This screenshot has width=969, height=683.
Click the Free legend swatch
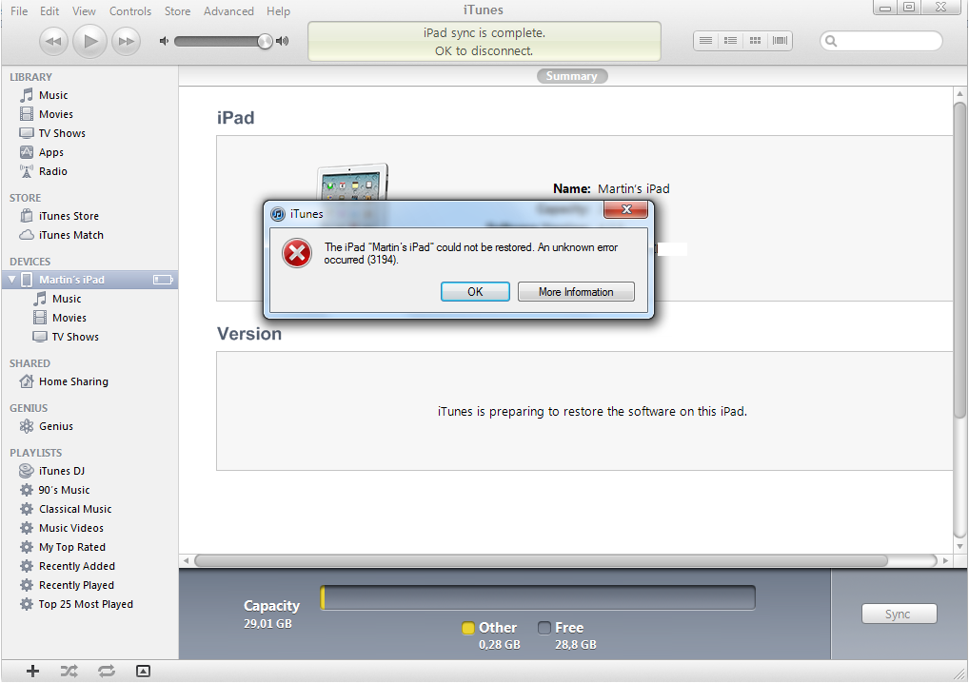(544, 628)
